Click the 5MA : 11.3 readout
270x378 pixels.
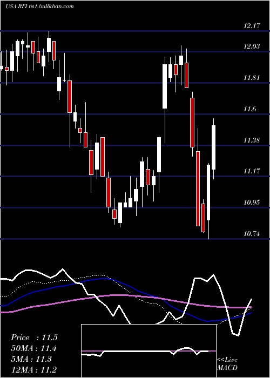tap(31, 359)
